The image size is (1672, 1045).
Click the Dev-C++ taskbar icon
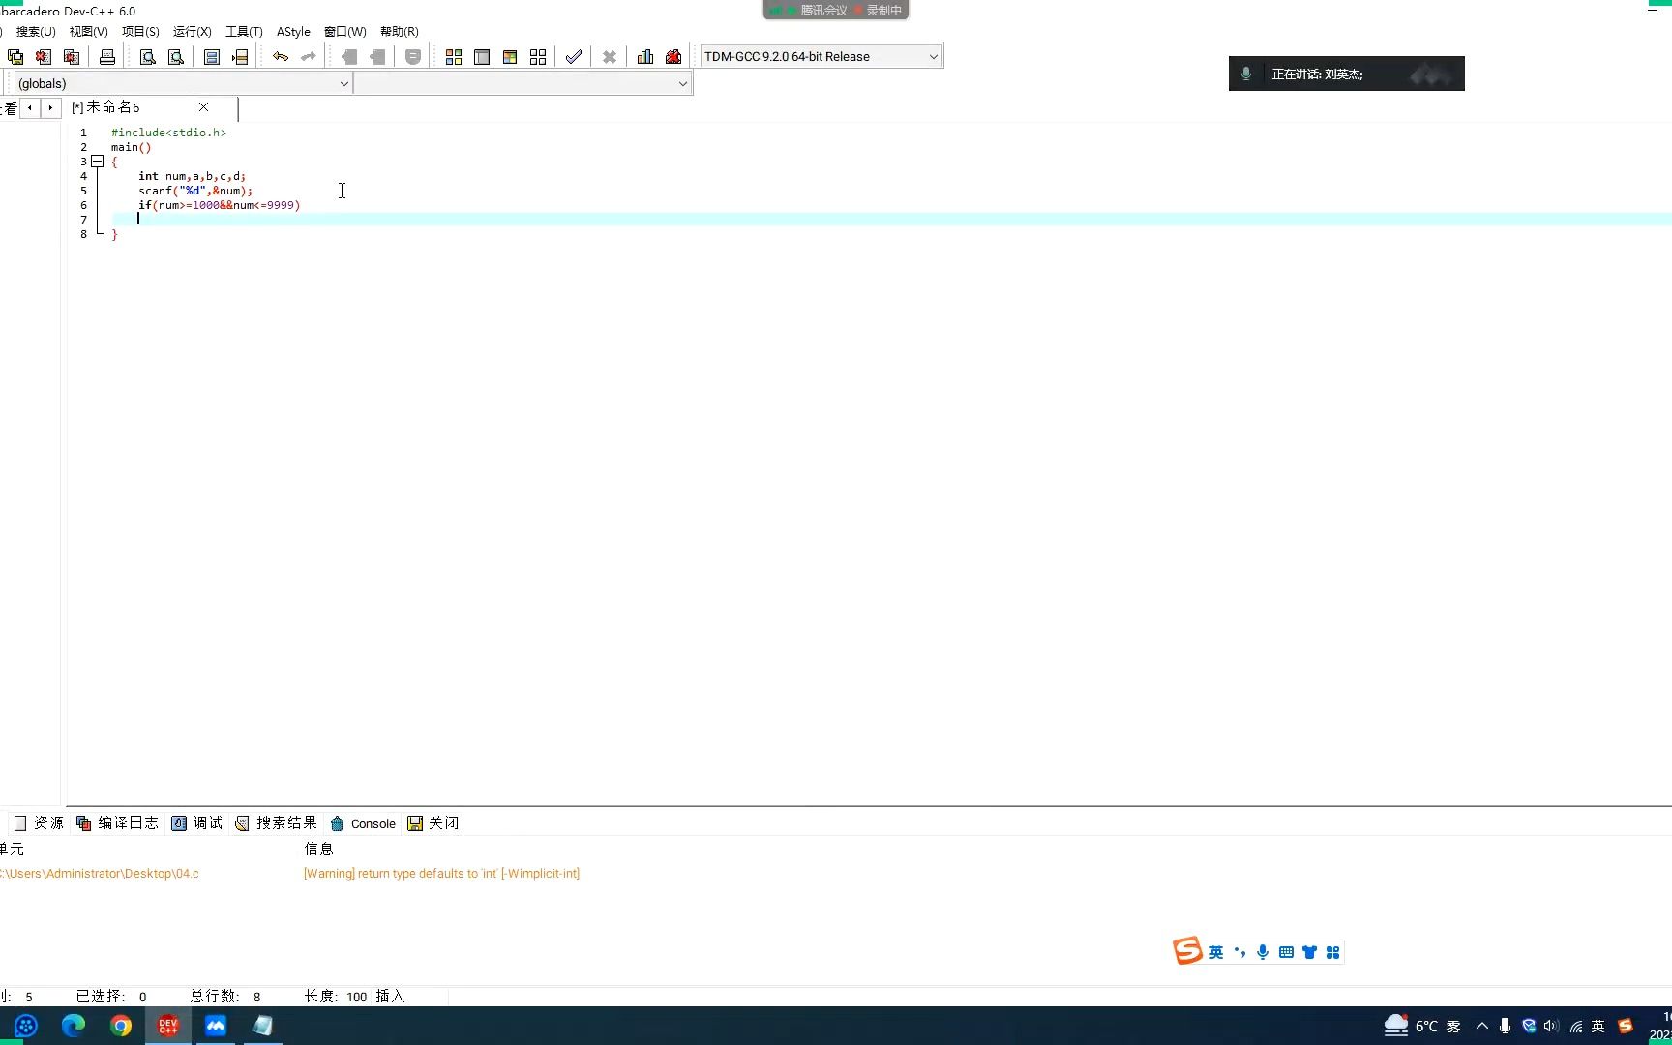tap(168, 1026)
